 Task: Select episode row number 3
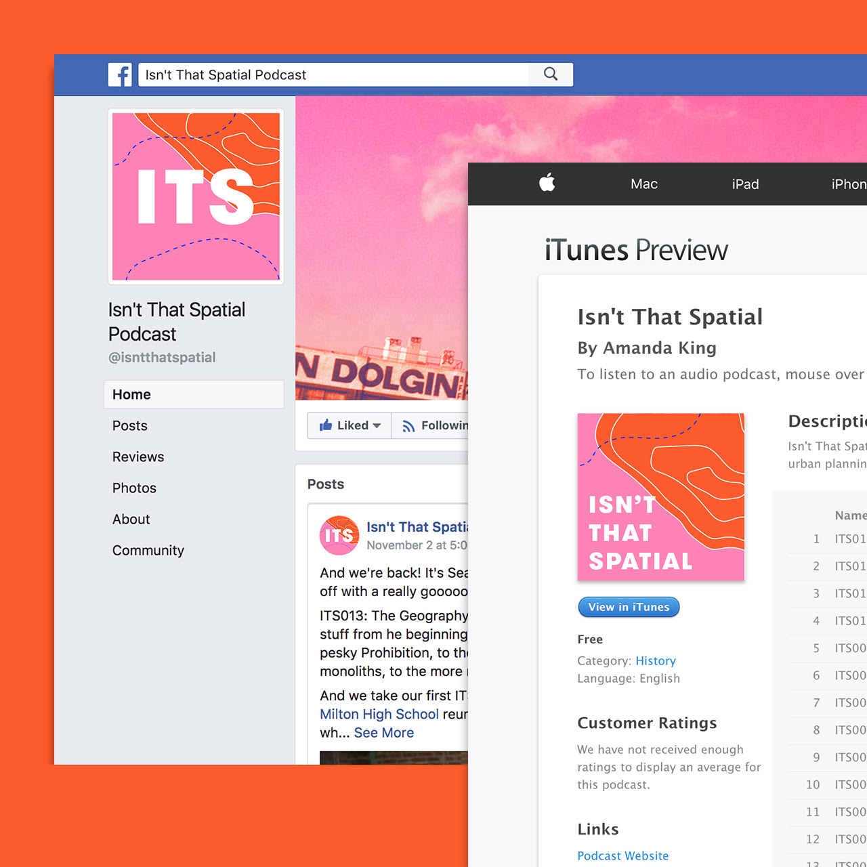coord(827,593)
